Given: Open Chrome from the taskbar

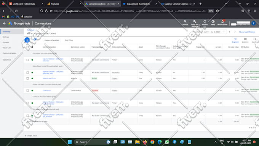Looking at the screenshot, I should click(x=152, y=142).
